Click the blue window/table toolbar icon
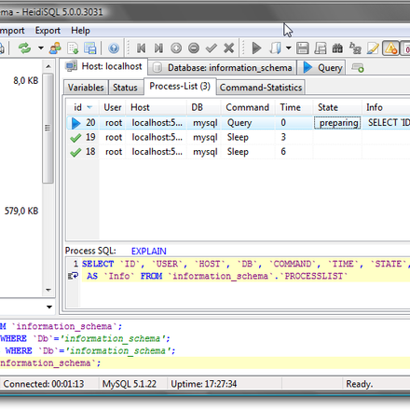This screenshot has height=410, width=410. 90,48
